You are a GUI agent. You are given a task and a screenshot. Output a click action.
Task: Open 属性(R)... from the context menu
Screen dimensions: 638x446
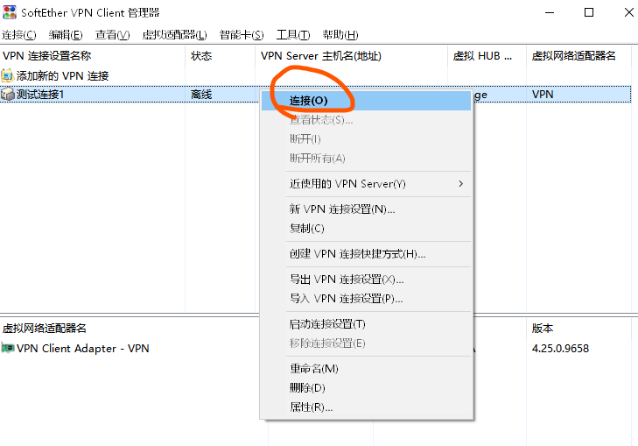pyautogui.click(x=366, y=407)
